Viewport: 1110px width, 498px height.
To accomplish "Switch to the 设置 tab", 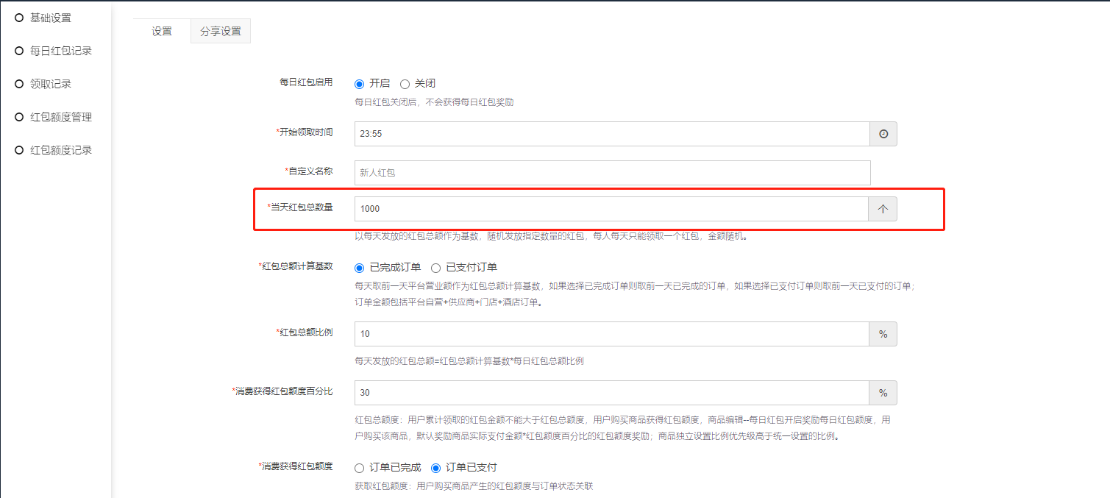I will (x=162, y=32).
